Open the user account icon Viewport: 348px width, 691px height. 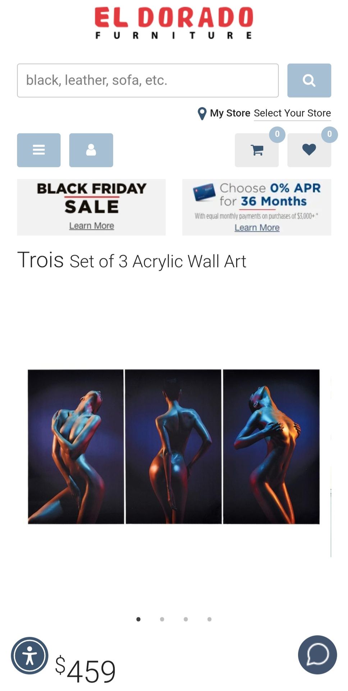click(x=91, y=150)
